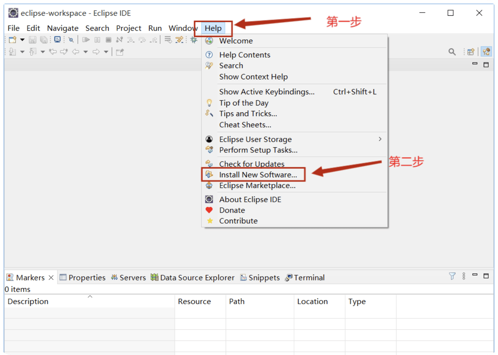Open a Terminal via blue monitor icon

tap(57, 39)
